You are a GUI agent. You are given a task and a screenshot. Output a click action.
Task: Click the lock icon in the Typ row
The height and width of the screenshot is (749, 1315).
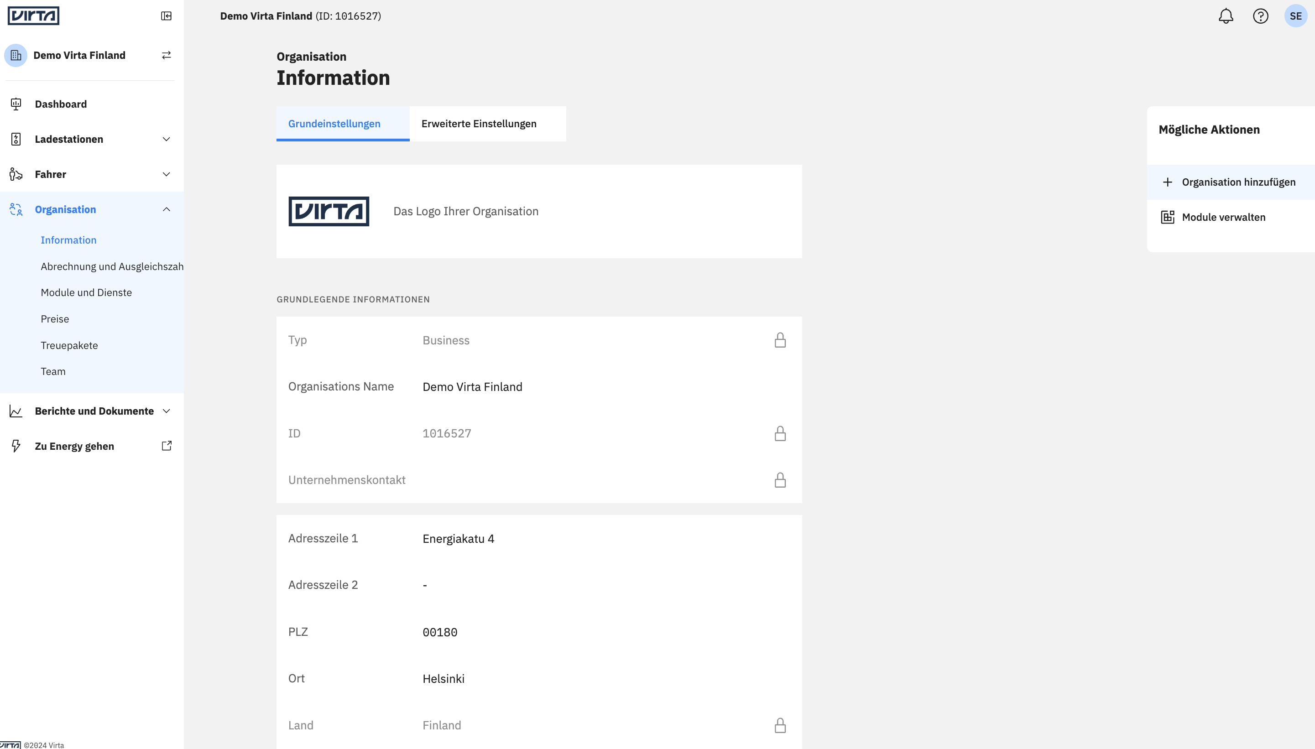(x=780, y=340)
